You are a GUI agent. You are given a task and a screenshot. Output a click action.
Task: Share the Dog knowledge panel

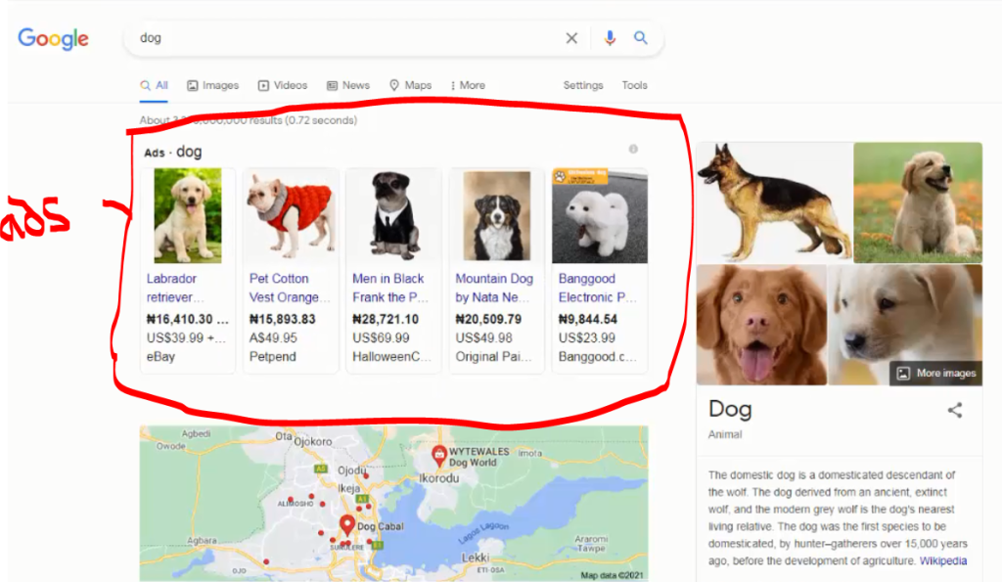955,411
